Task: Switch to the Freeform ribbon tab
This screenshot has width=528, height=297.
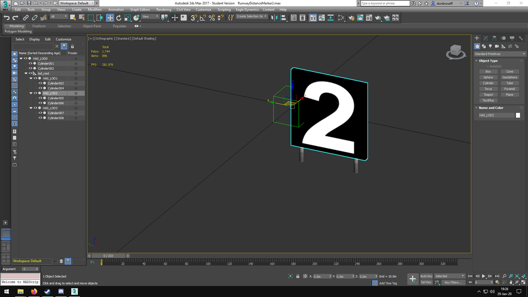Action: (39, 26)
